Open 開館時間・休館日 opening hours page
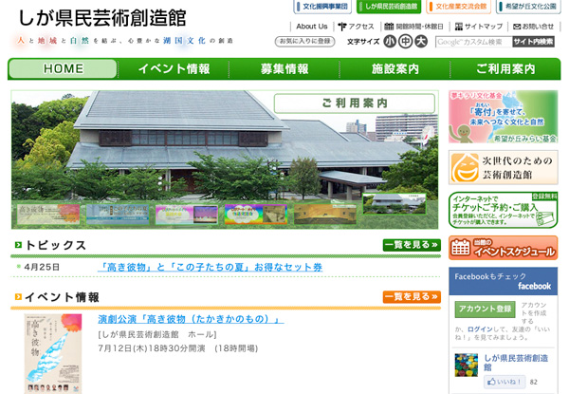This screenshot has height=394, width=569. click(x=415, y=27)
